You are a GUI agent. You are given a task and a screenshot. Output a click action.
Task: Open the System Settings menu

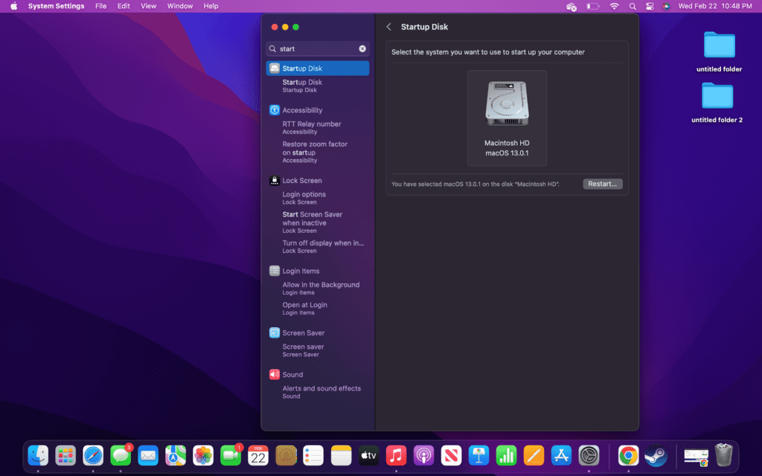tap(56, 6)
